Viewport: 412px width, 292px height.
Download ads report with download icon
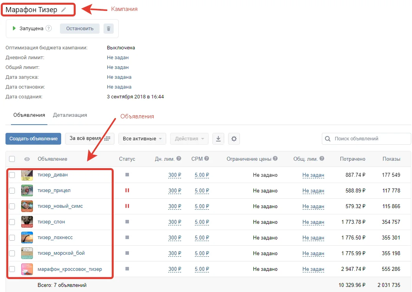218,138
